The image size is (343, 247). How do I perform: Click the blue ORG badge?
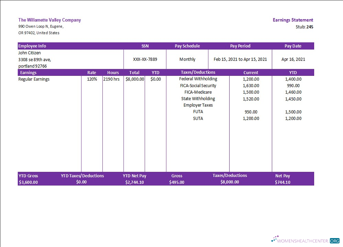click(334, 241)
